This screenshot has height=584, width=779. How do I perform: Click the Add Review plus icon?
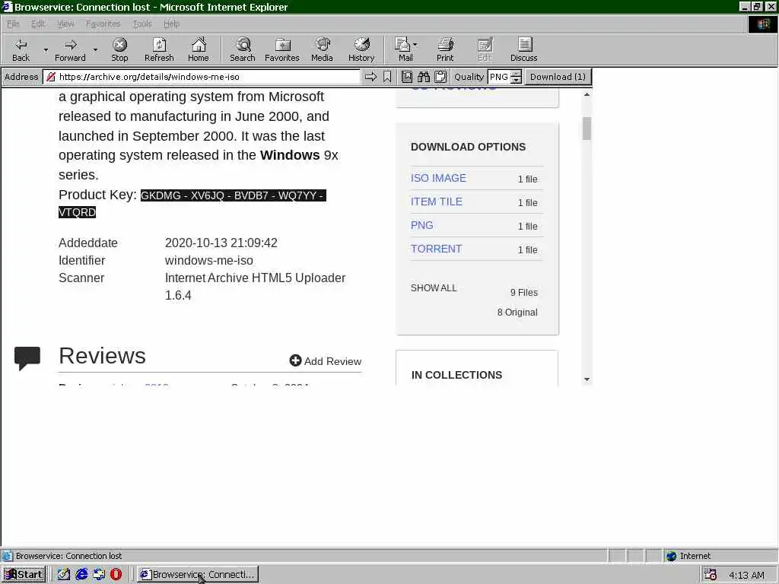[296, 360]
